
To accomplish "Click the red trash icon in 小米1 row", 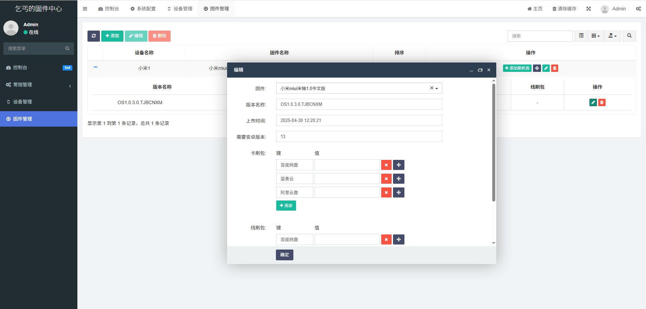I will click(x=555, y=68).
